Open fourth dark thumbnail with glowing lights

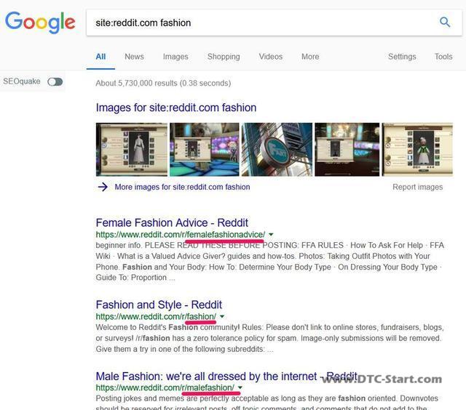[x=347, y=150]
